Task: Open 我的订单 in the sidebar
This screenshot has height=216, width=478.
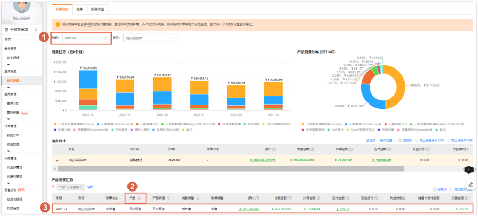Action: click(x=13, y=135)
